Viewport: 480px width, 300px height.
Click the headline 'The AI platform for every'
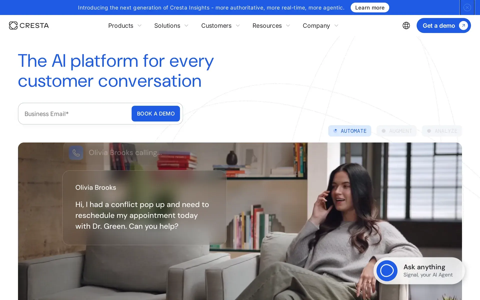pos(116,61)
